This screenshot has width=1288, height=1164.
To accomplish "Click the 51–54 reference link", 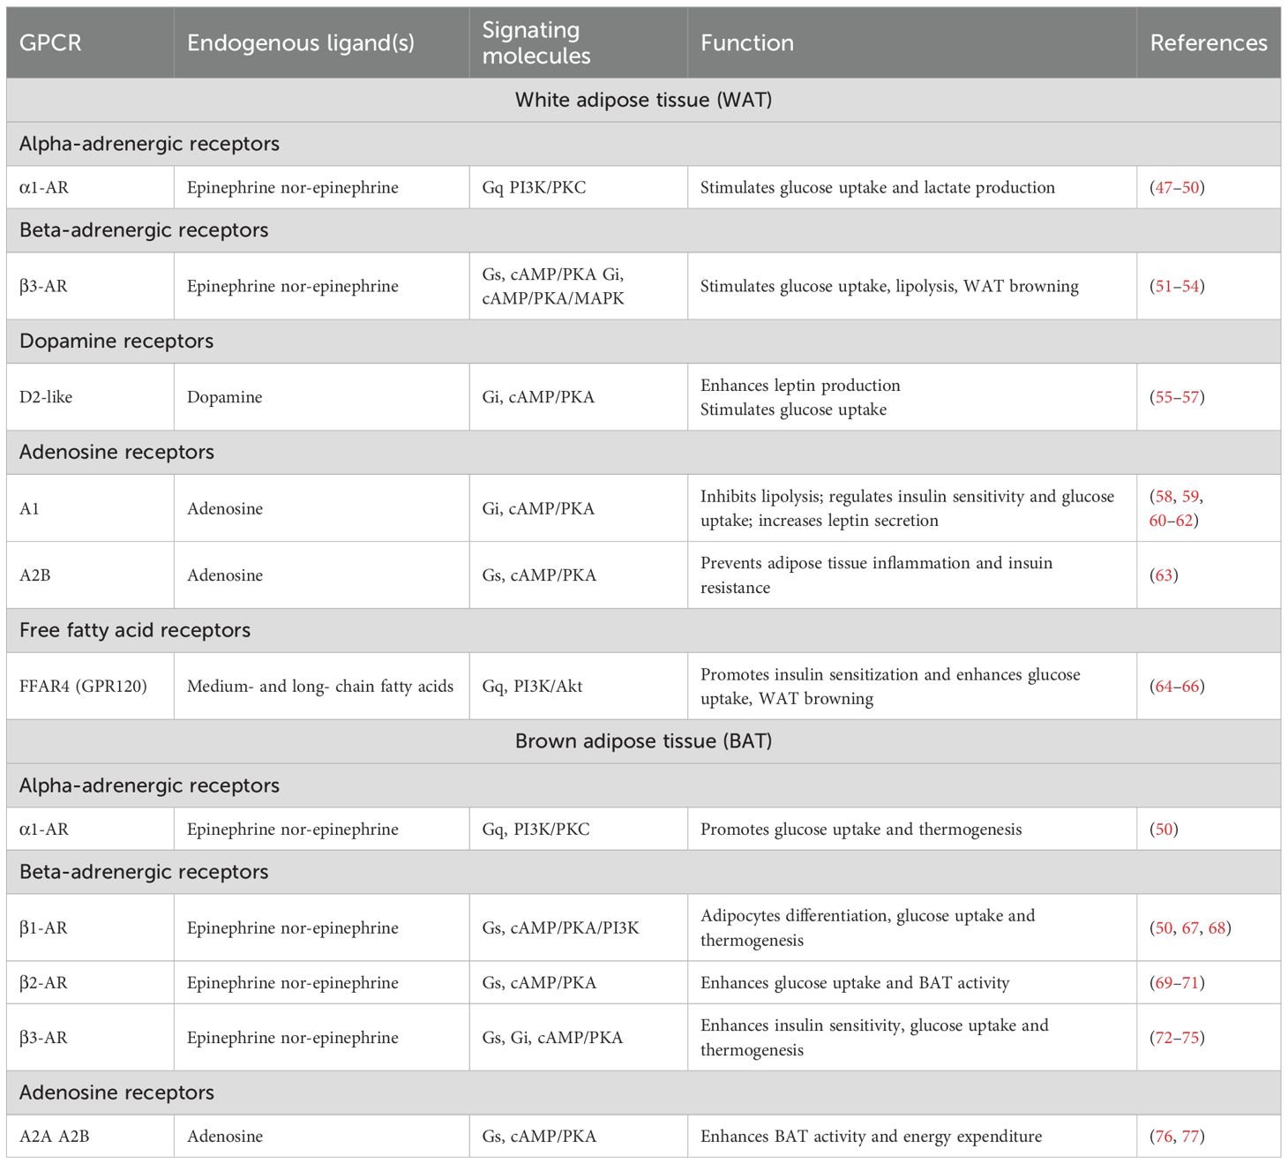I will point(1177,286).
